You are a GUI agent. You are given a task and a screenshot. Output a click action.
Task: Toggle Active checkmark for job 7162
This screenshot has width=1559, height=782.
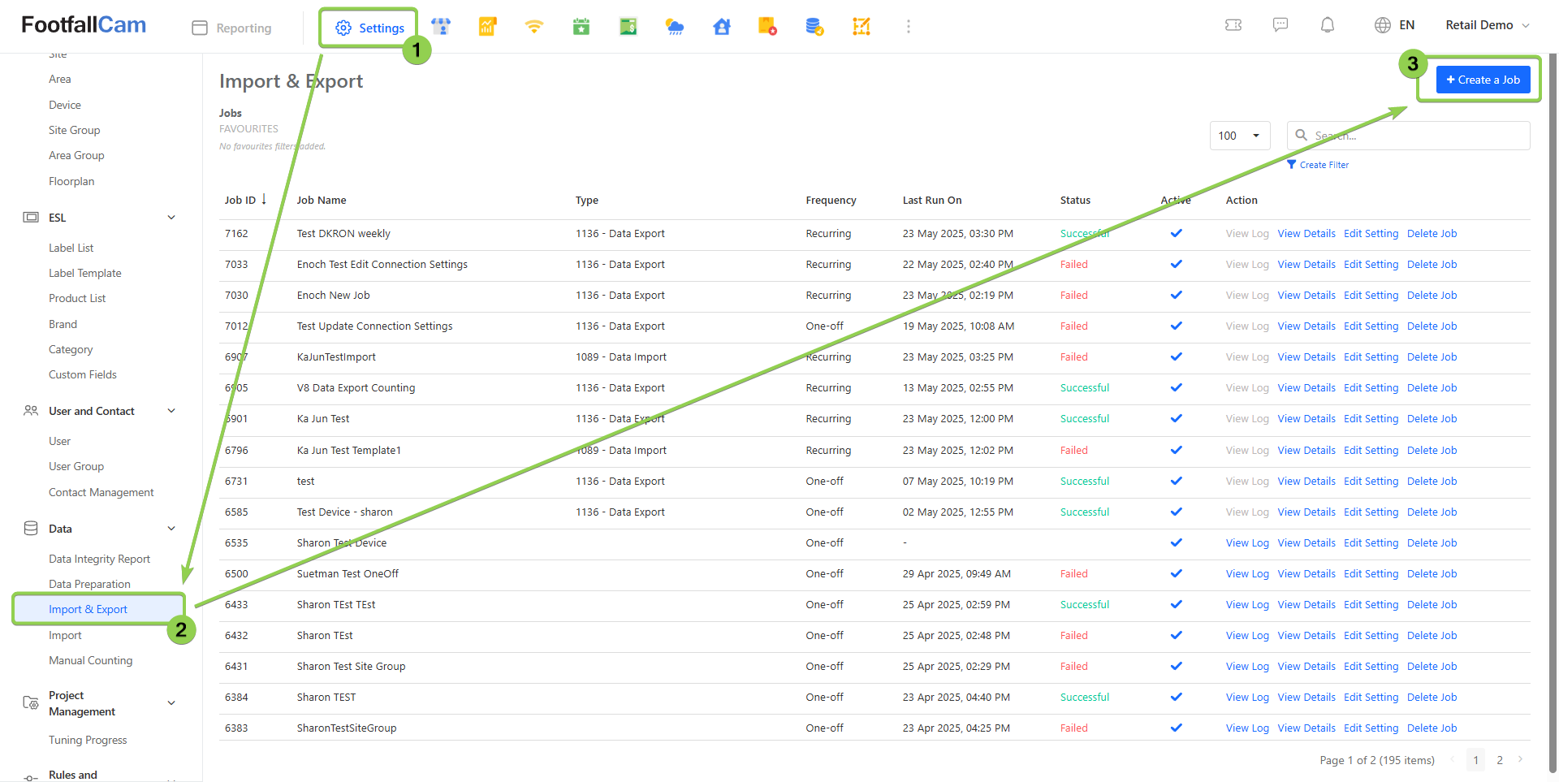(x=1176, y=233)
